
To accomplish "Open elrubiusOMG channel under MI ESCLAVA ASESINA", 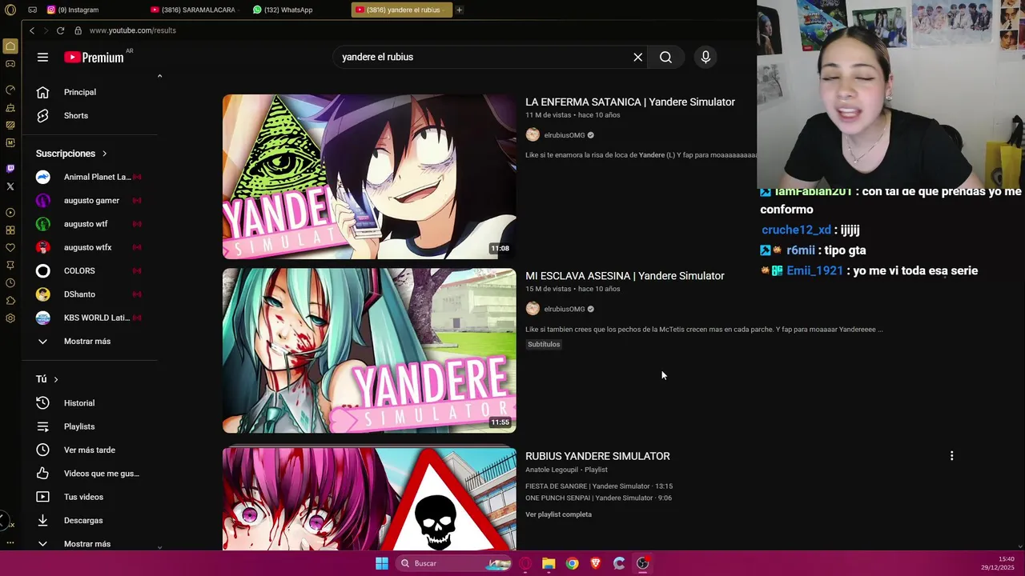I will 565,309.
